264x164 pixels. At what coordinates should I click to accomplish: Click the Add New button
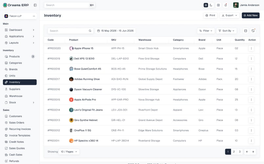(251, 15)
